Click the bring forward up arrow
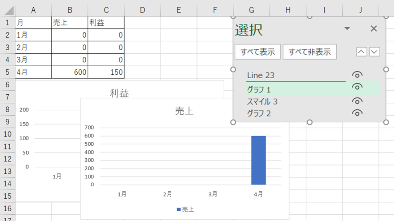 [x=362, y=52]
